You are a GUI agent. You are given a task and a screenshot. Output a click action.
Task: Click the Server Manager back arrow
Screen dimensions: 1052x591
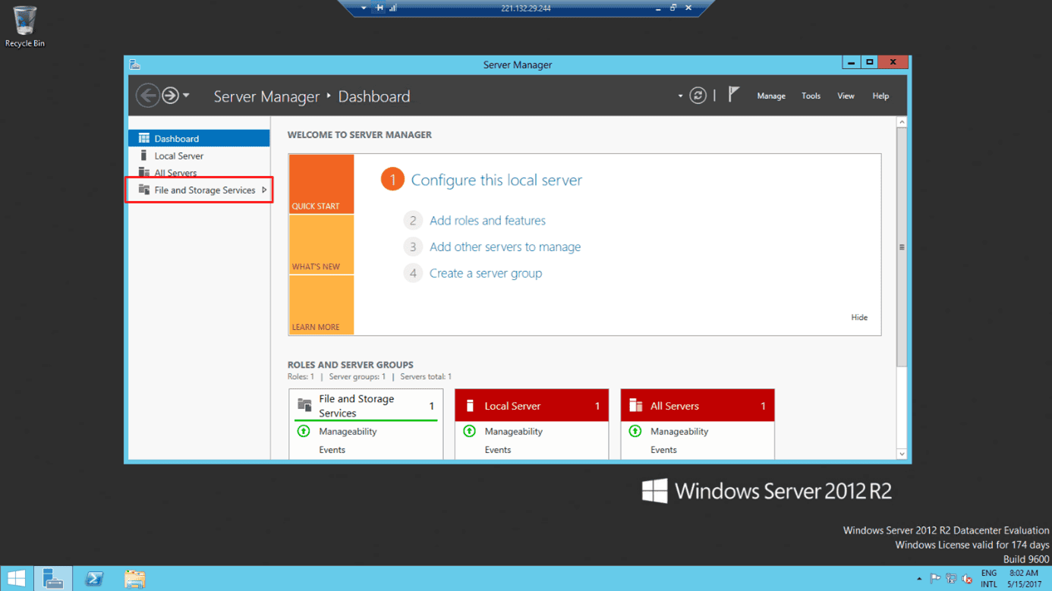click(147, 96)
